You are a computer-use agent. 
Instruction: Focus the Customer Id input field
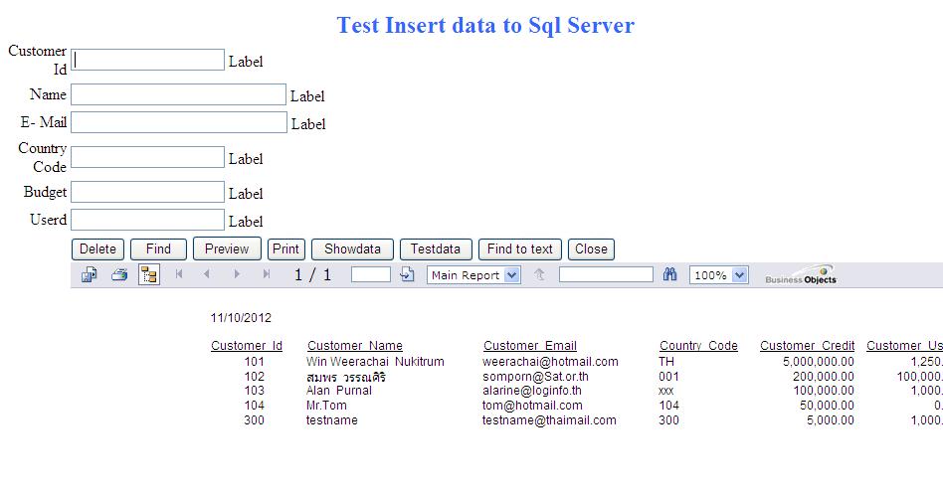pos(147,60)
